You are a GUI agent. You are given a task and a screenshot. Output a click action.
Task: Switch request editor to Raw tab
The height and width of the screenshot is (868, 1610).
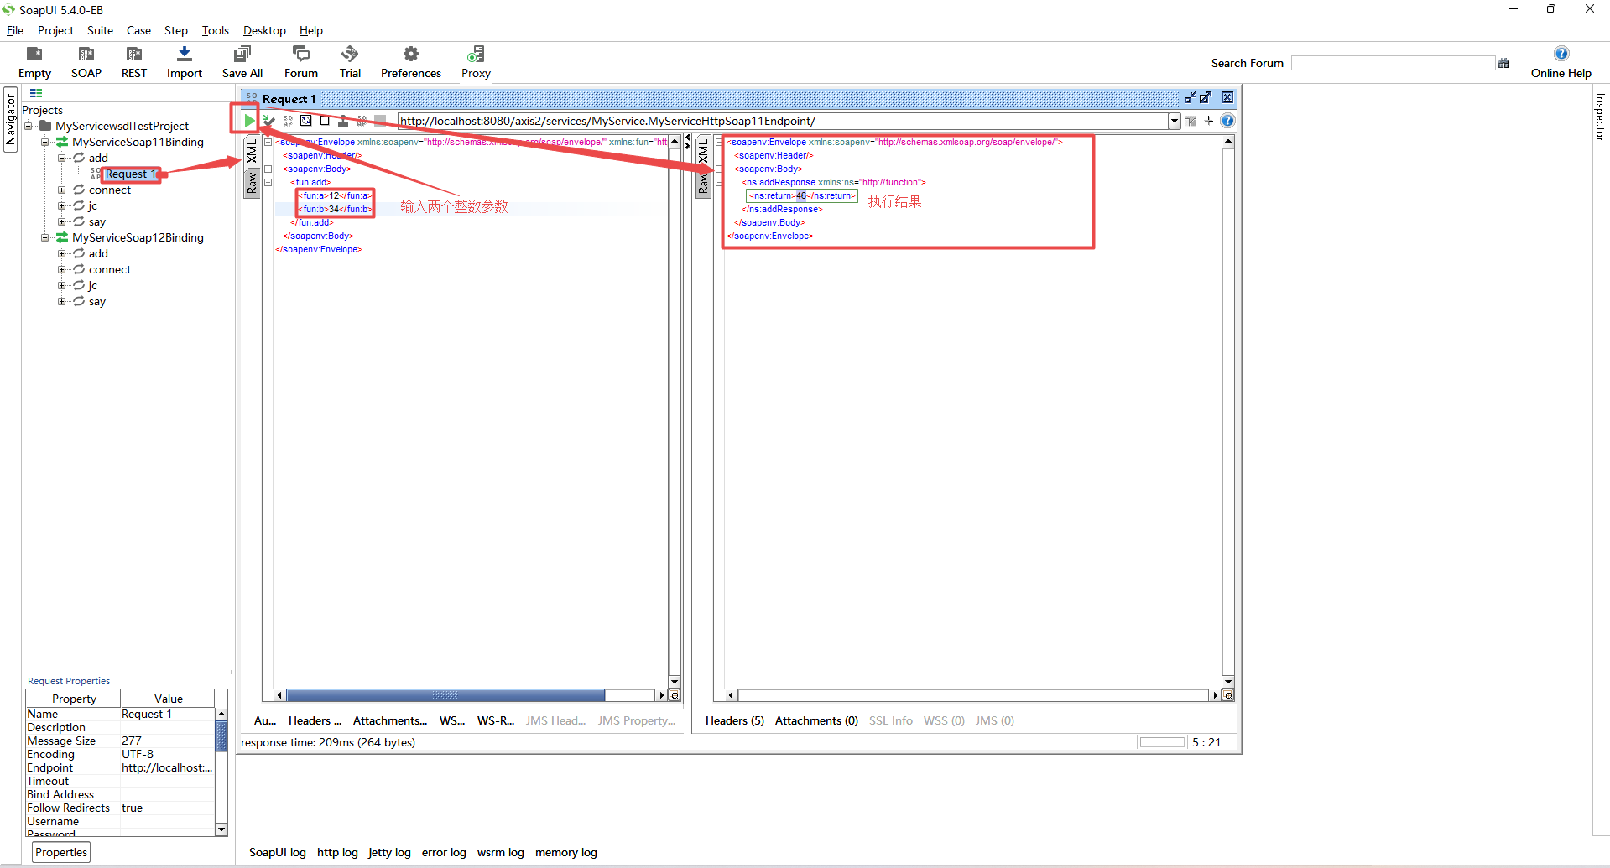(252, 183)
